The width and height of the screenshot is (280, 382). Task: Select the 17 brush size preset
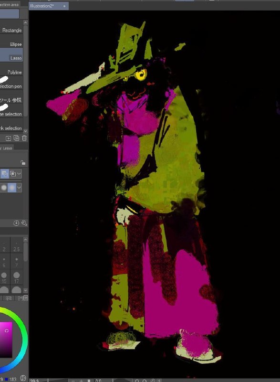click(17, 278)
